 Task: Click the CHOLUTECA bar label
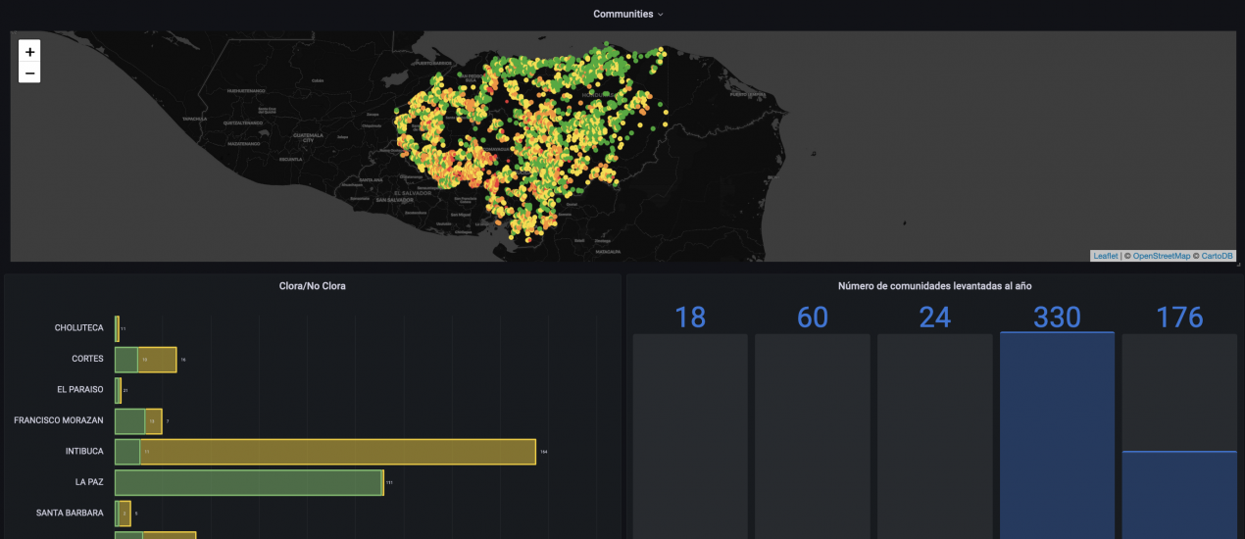pos(78,327)
